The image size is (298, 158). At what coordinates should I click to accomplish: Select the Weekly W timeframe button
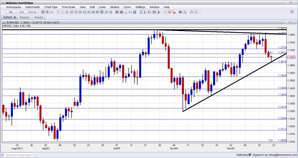click(106, 12)
